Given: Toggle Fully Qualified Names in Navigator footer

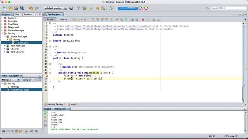Looking at the screenshot, I should click(x=26, y=131).
